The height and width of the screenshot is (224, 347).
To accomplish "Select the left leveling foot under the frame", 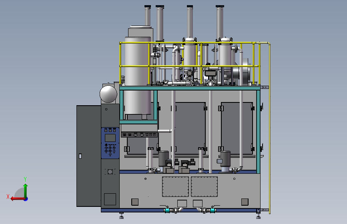I will (x=121, y=216).
